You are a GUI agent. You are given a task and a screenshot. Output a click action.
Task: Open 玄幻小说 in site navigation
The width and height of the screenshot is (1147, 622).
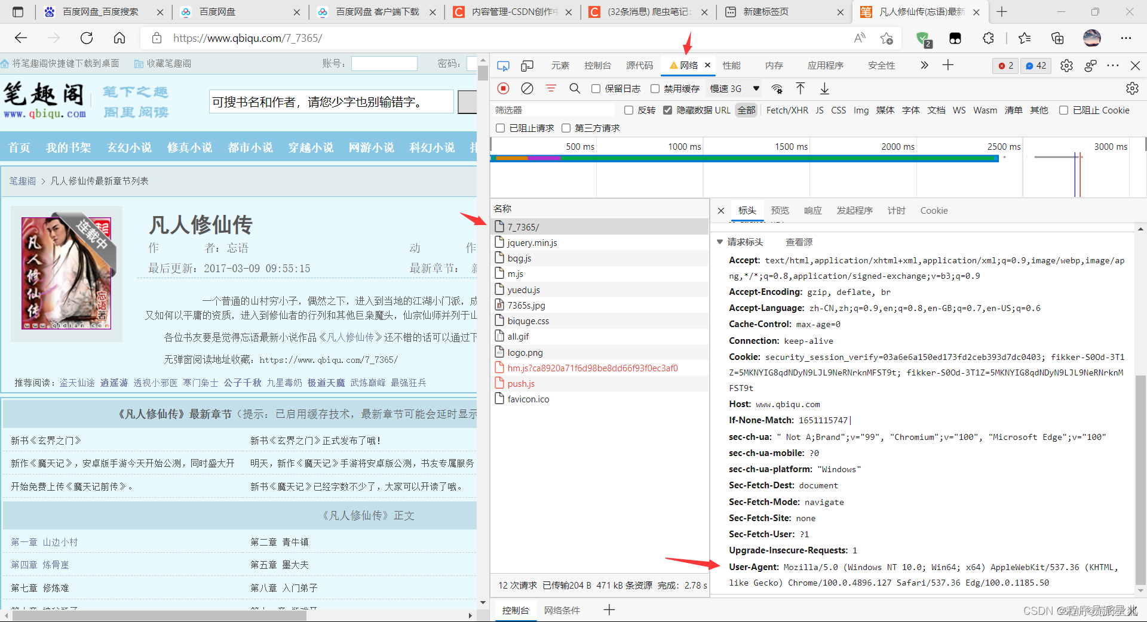(129, 147)
